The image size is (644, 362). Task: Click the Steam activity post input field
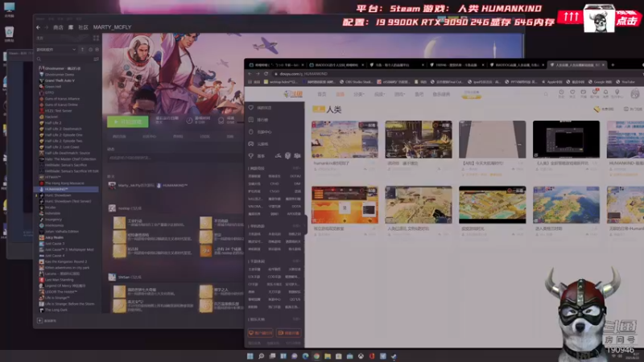coord(175,158)
